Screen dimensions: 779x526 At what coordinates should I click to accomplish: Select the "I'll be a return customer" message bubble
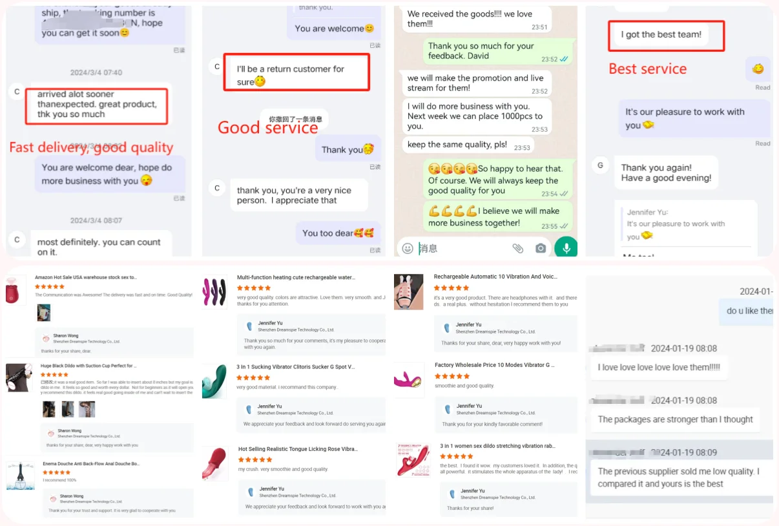(296, 72)
